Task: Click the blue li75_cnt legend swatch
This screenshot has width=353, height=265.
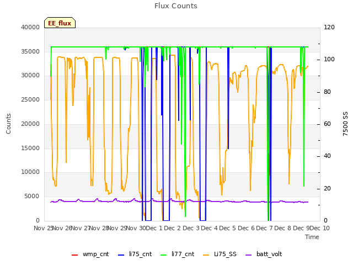Action: coord(121,255)
